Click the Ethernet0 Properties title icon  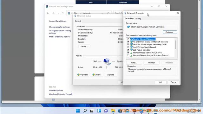pyautogui.click(x=125, y=13)
